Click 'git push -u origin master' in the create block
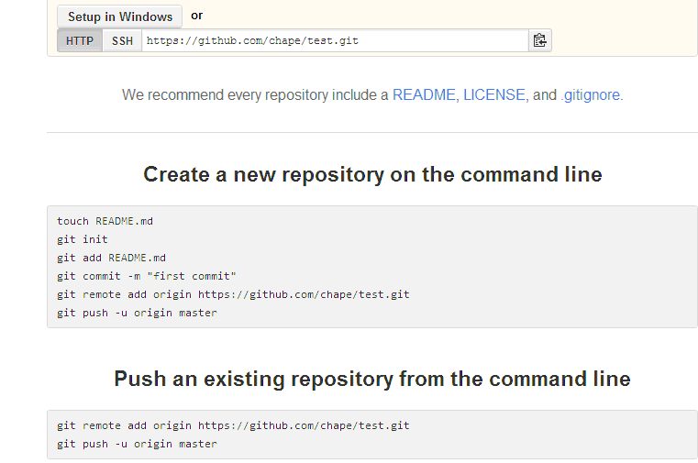 tap(137, 313)
